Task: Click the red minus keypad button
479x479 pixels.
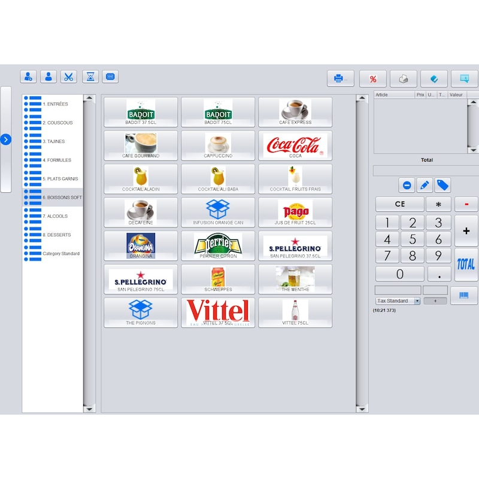Action: 466,204
